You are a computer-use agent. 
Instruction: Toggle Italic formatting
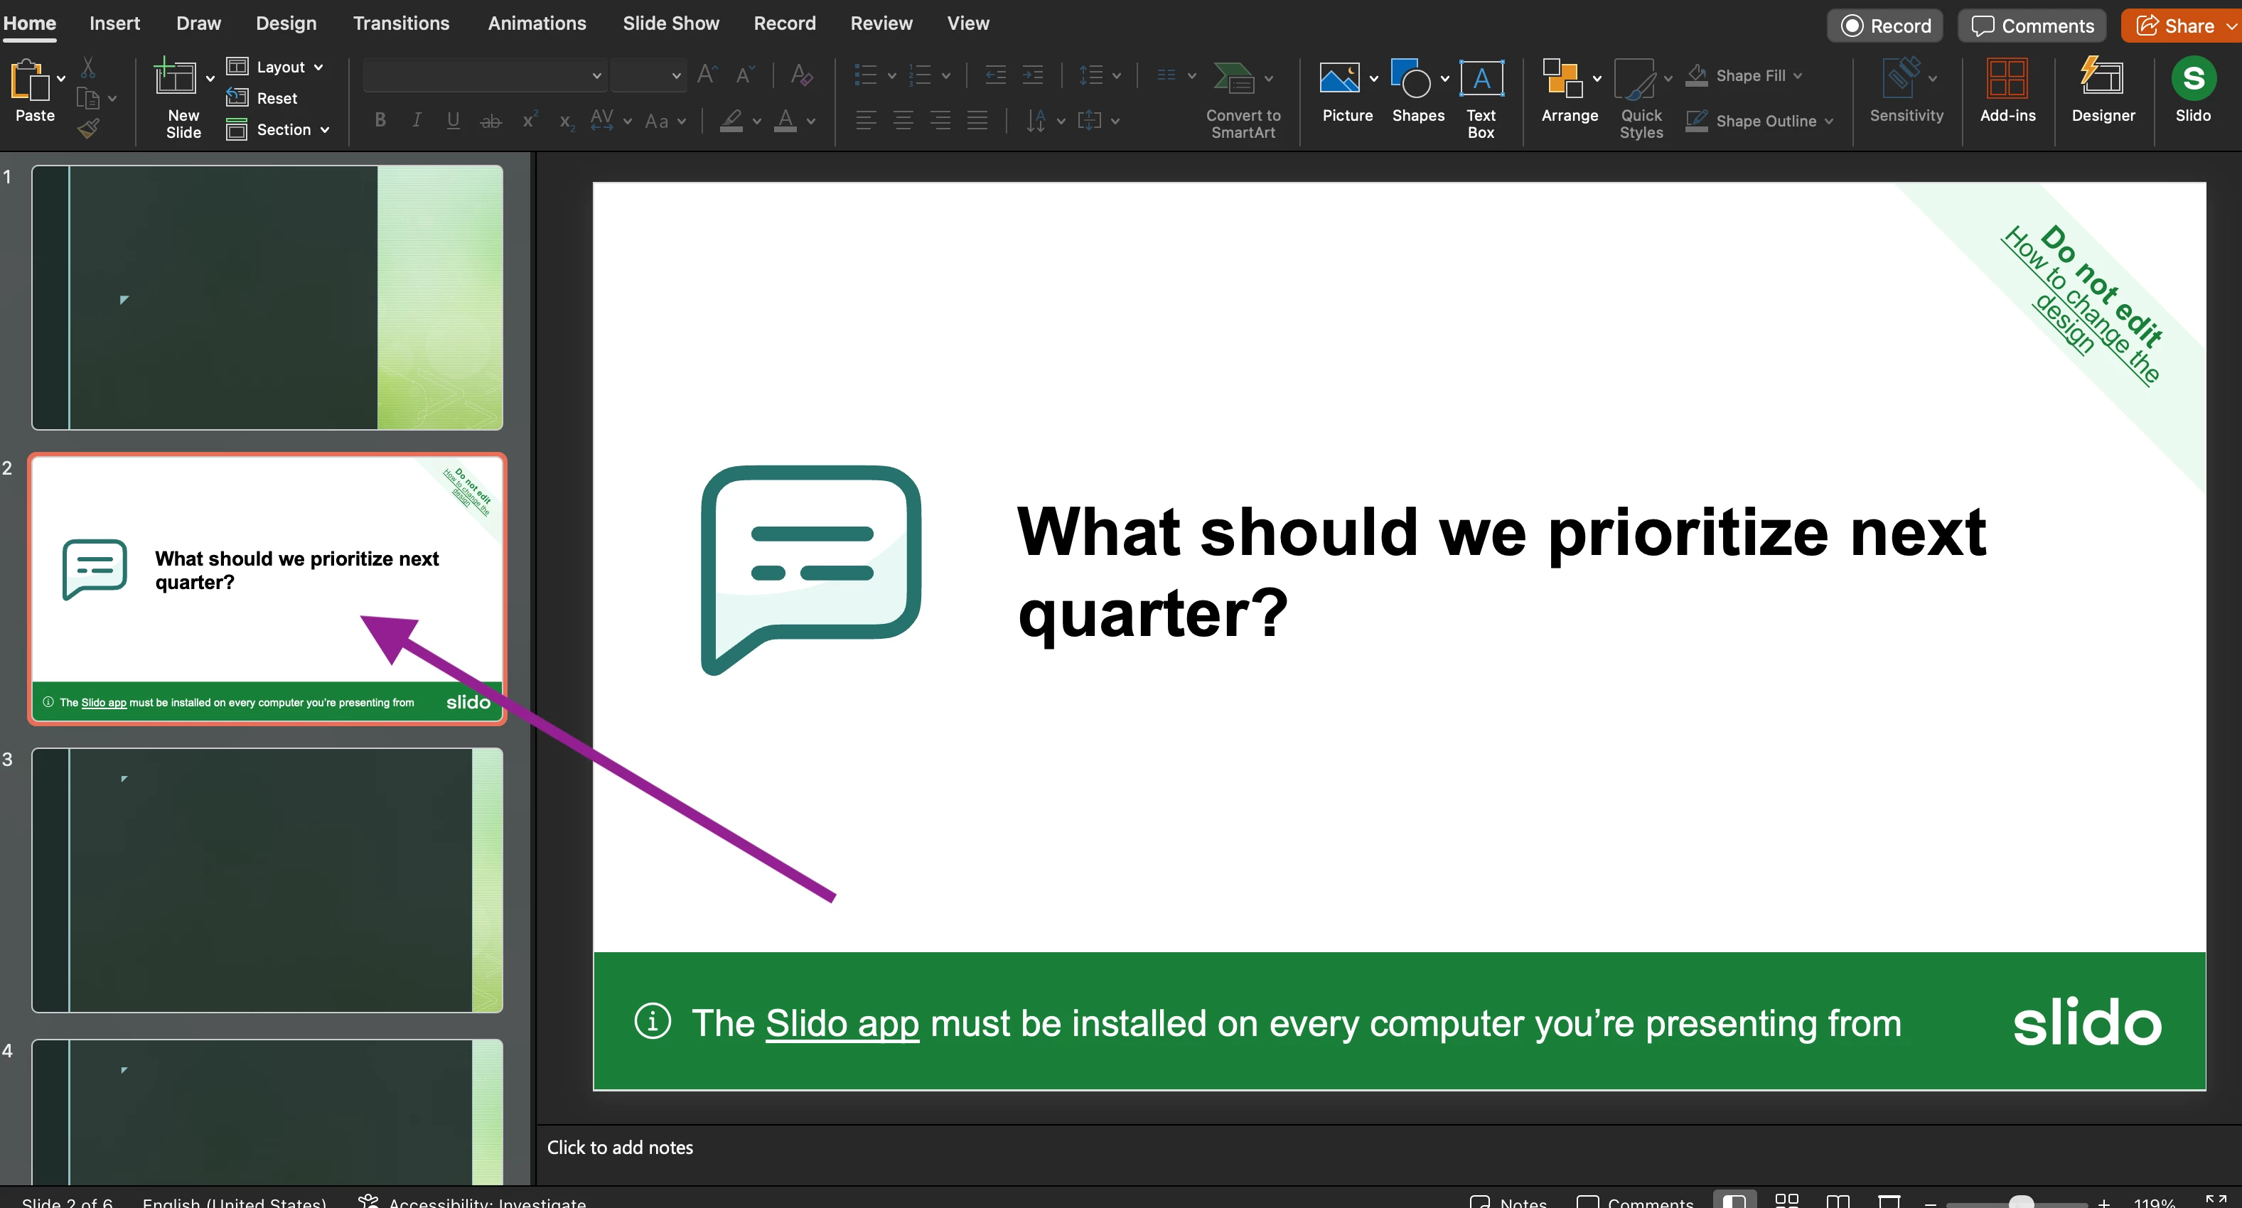417,121
